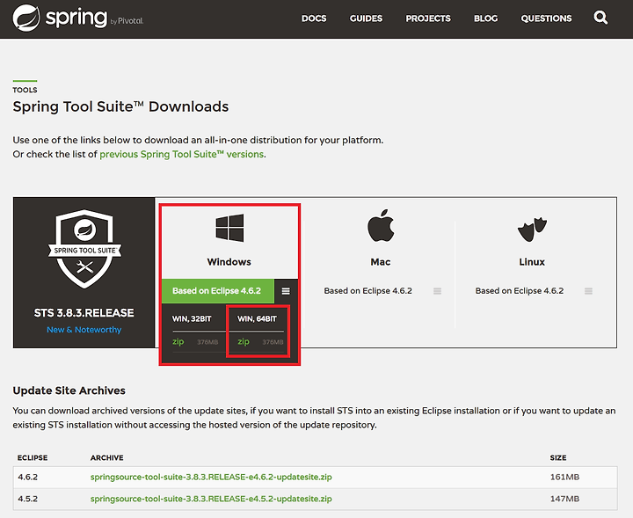Click the TOOLS breadcrumb label
The width and height of the screenshot is (633, 518).
click(25, 90)
